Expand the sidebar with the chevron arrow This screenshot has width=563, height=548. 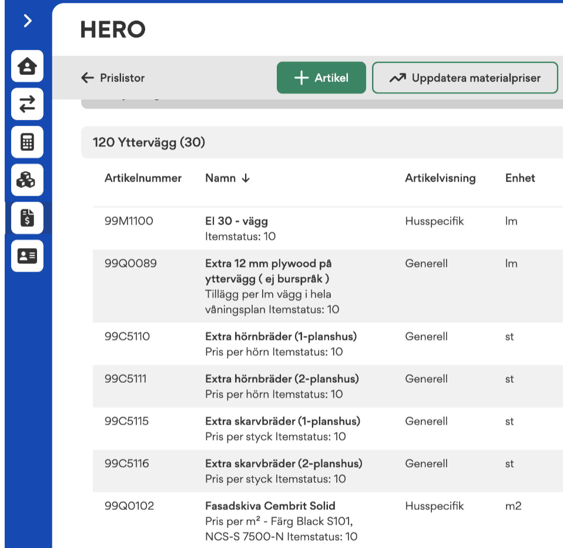point(28,21)
